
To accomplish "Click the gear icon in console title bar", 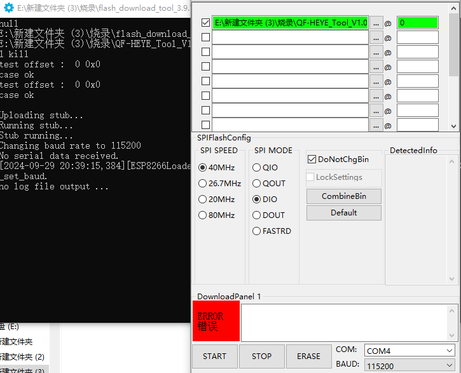I will click(x=9, y=8).
